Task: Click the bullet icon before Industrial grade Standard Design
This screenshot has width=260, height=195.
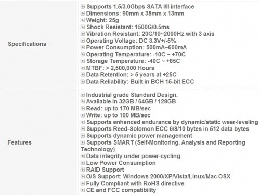Action: click(x=83, y=95)
